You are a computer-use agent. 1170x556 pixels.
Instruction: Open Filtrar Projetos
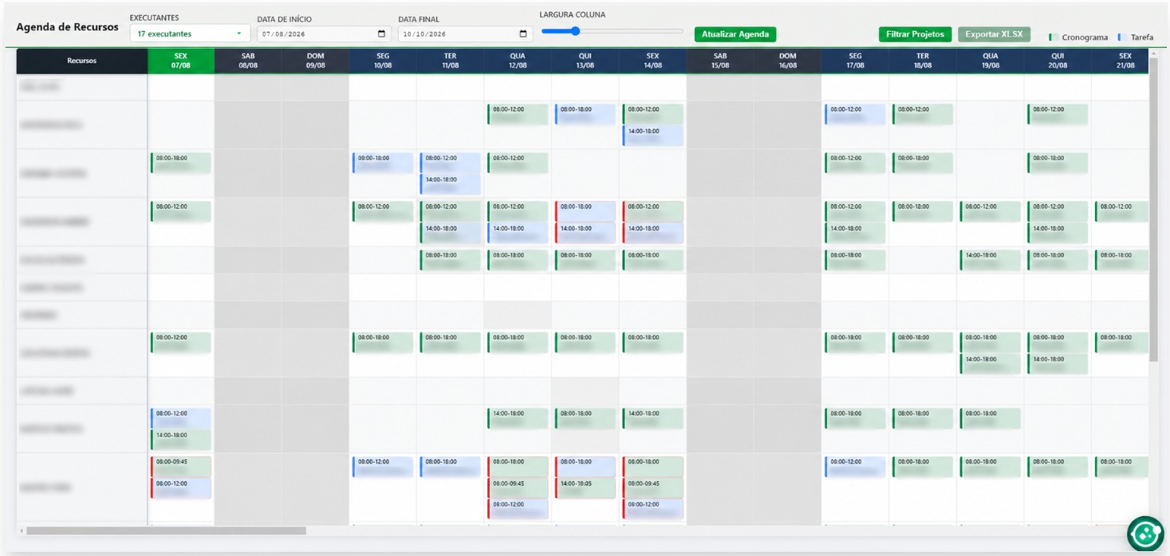click(915, 34)
